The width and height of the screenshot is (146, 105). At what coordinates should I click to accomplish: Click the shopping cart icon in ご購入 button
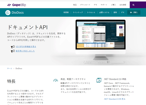[x=131, y=13]
